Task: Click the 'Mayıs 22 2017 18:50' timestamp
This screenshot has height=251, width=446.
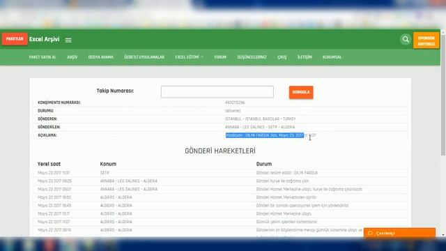Action: (54, 197)
